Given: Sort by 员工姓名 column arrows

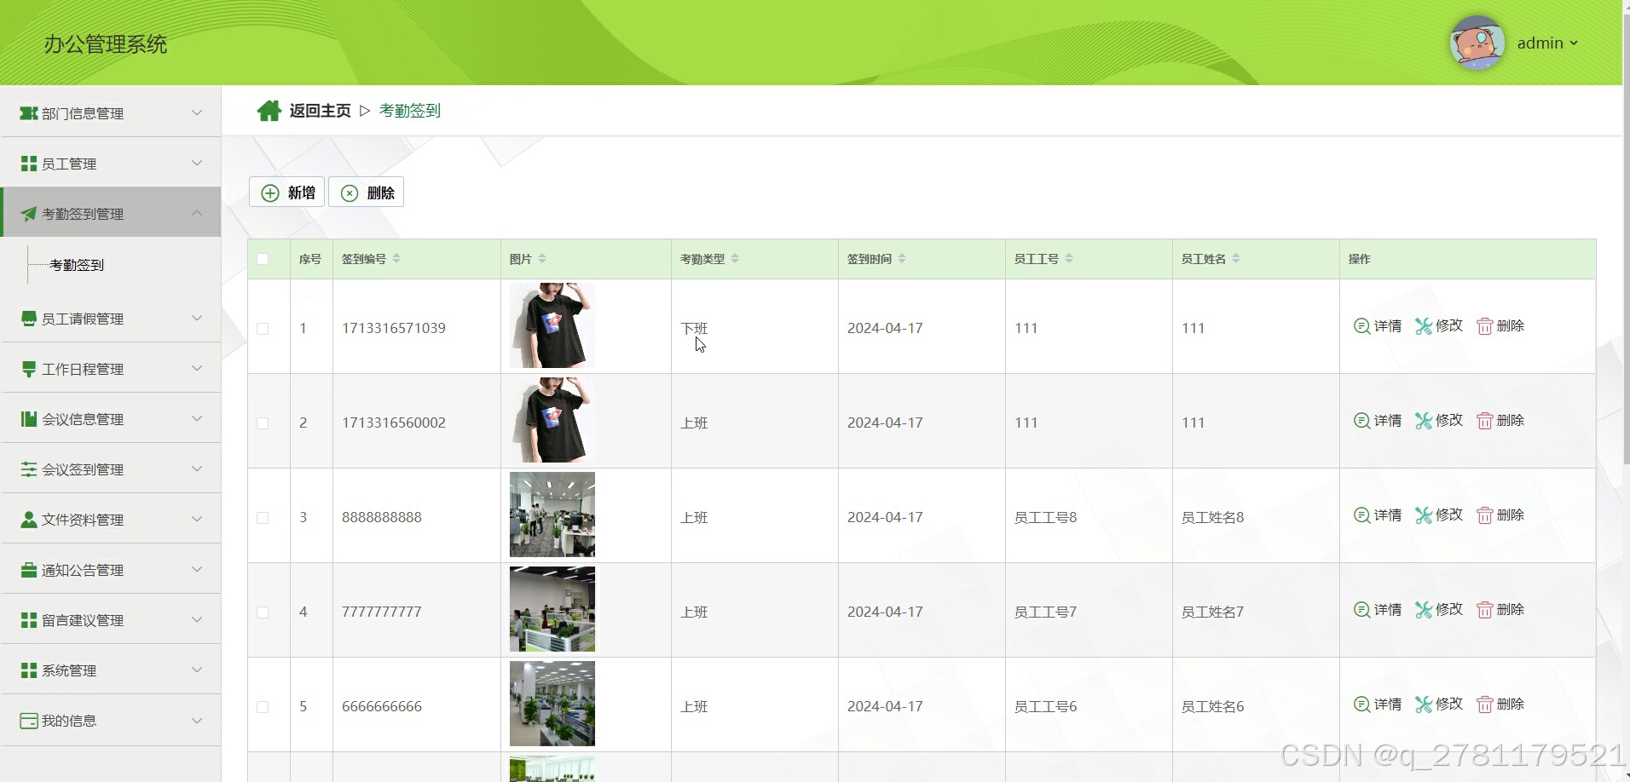Looking at the screenshot, I should pos(1236,258).
